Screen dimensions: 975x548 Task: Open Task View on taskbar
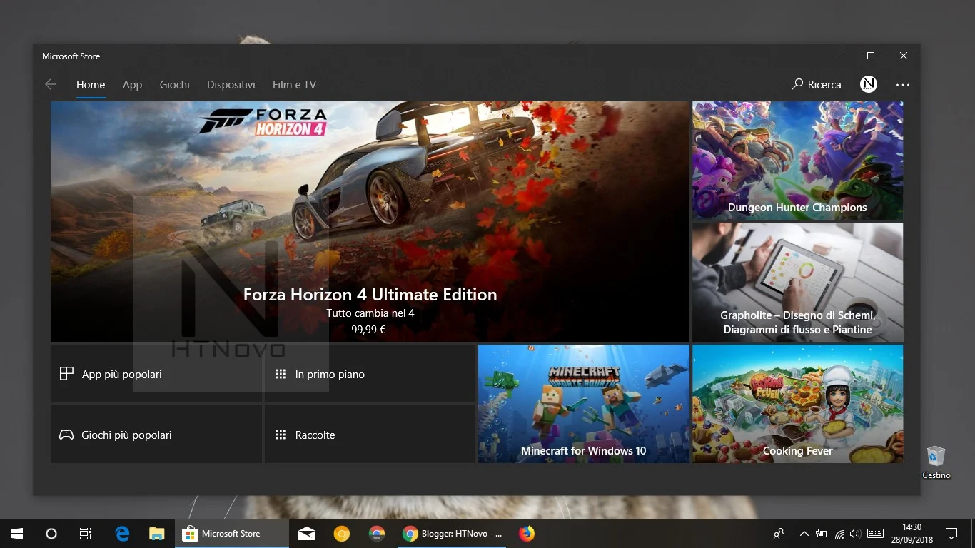(x=85, y=534)
